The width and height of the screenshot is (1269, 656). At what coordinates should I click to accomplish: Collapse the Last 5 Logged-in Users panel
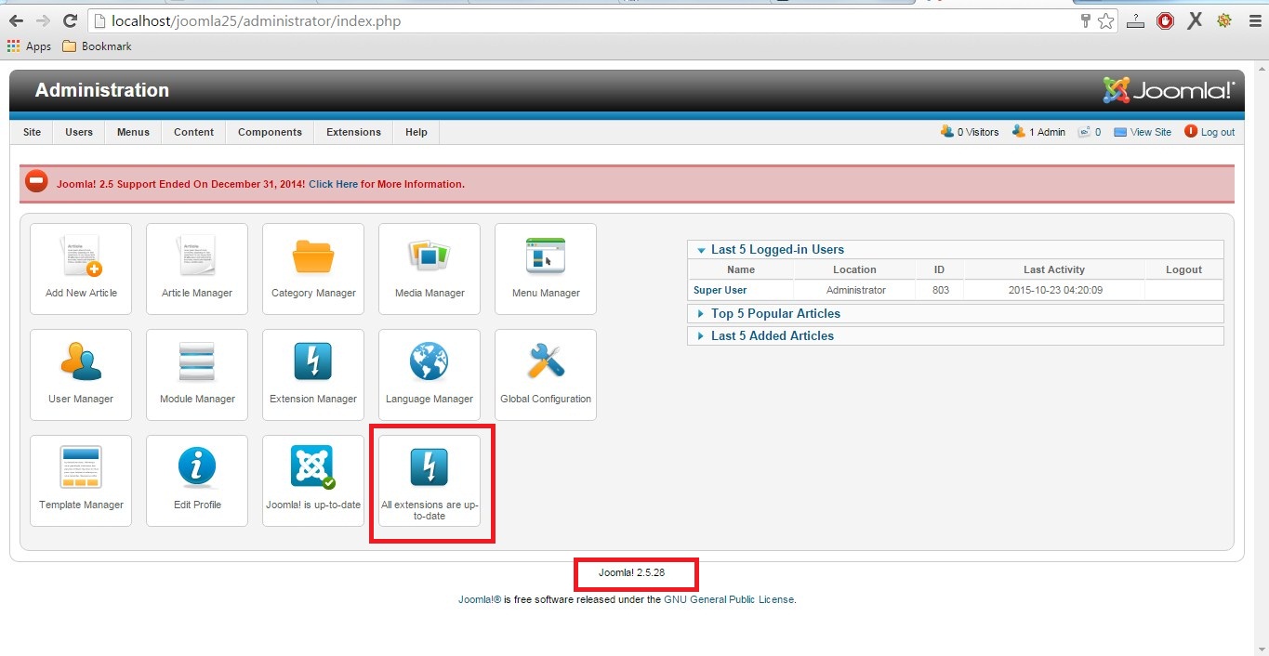777,249
